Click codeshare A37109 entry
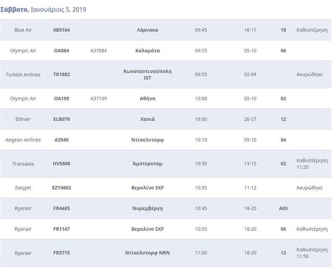This screenshot has height=270, width=332. point(98,98)
